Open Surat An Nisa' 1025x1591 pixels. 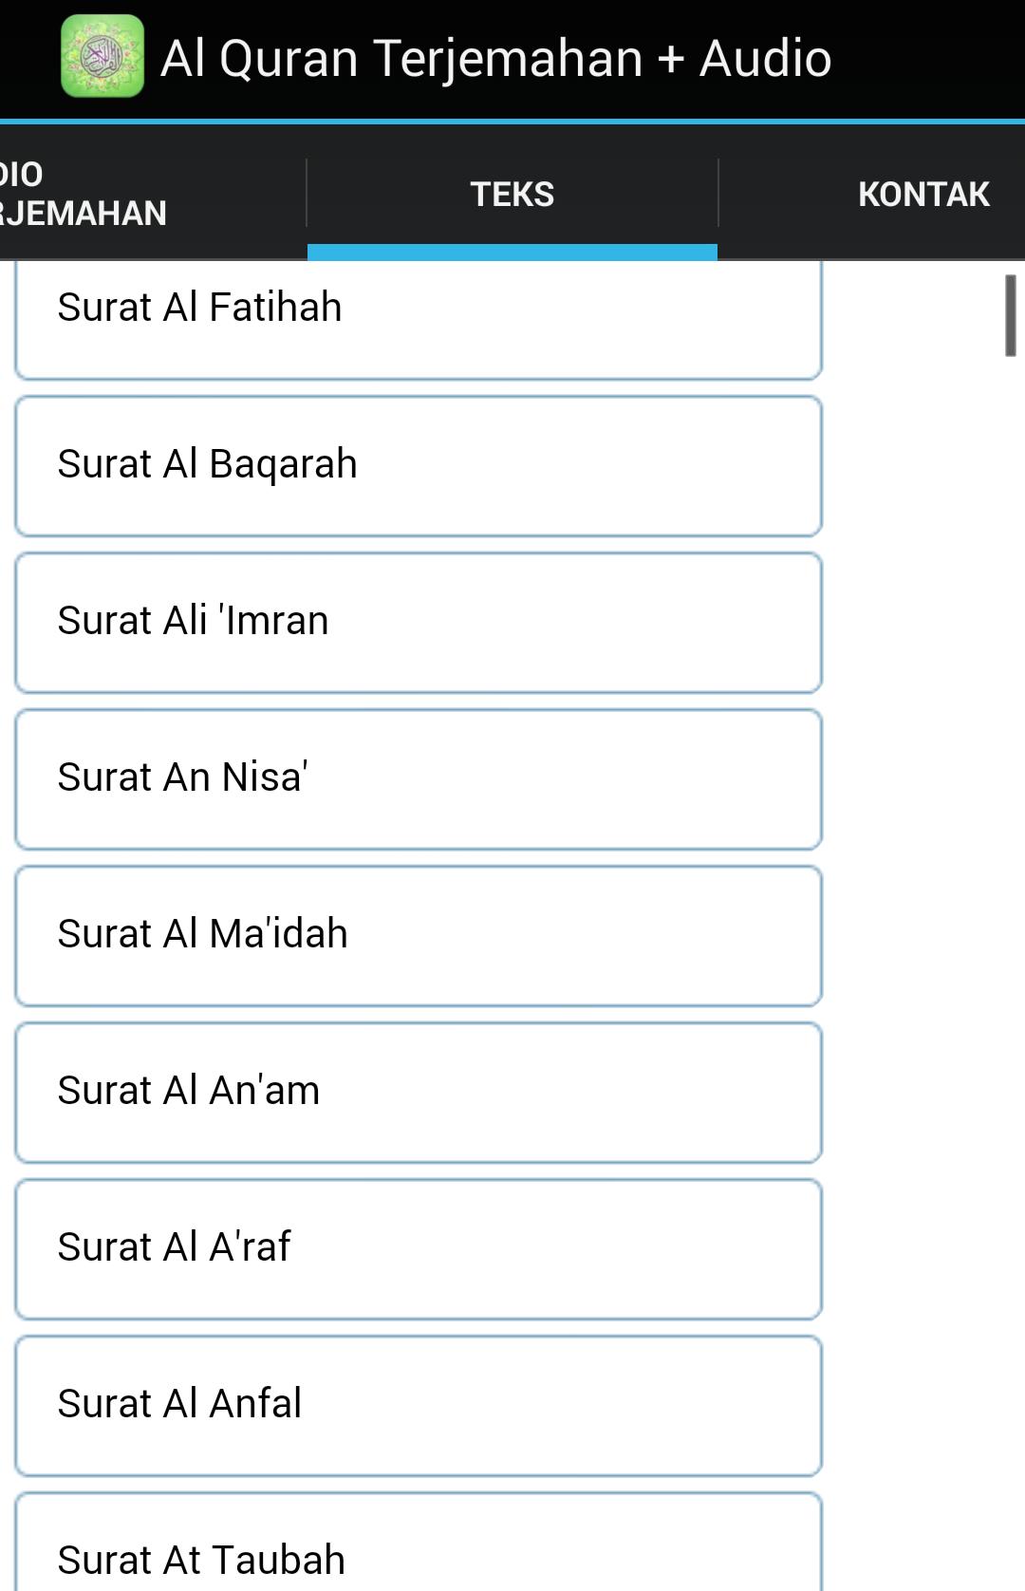[419, 779]
